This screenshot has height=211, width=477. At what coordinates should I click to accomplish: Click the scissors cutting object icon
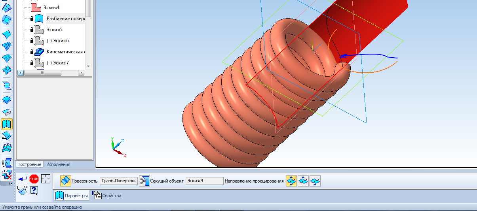coord(144,181)
